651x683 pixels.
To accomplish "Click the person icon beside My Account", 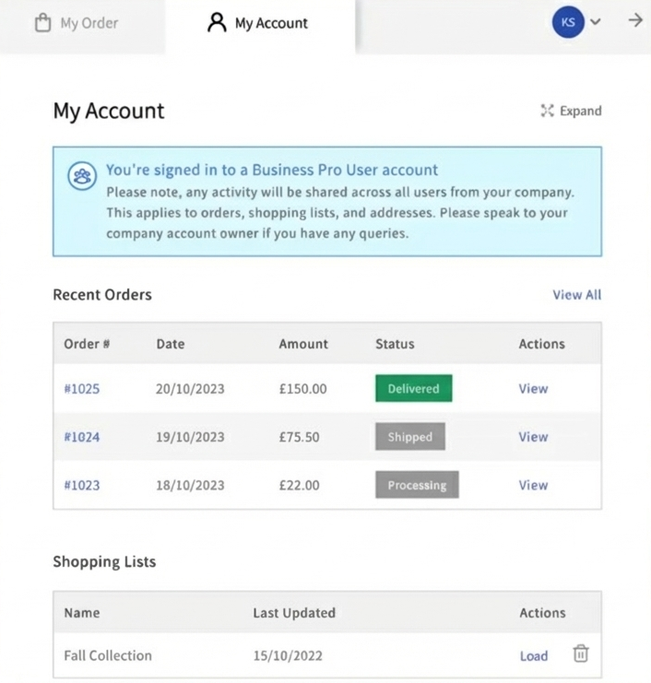I will tap(217, 23).
